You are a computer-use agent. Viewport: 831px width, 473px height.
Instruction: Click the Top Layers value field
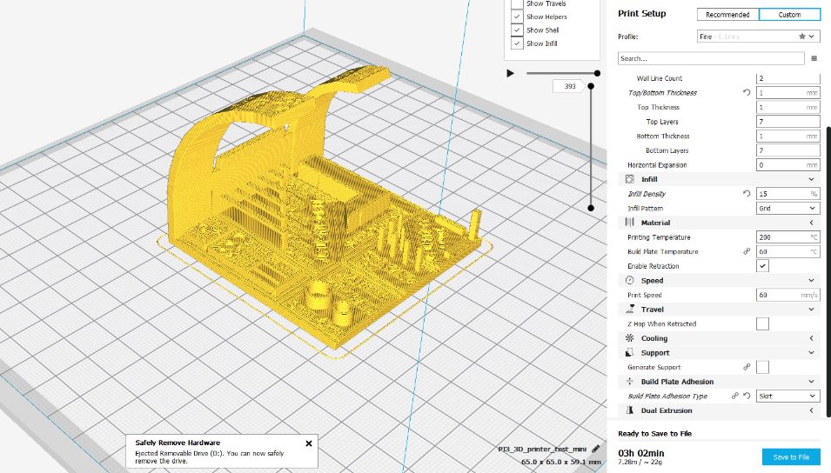tap(788, 122)
